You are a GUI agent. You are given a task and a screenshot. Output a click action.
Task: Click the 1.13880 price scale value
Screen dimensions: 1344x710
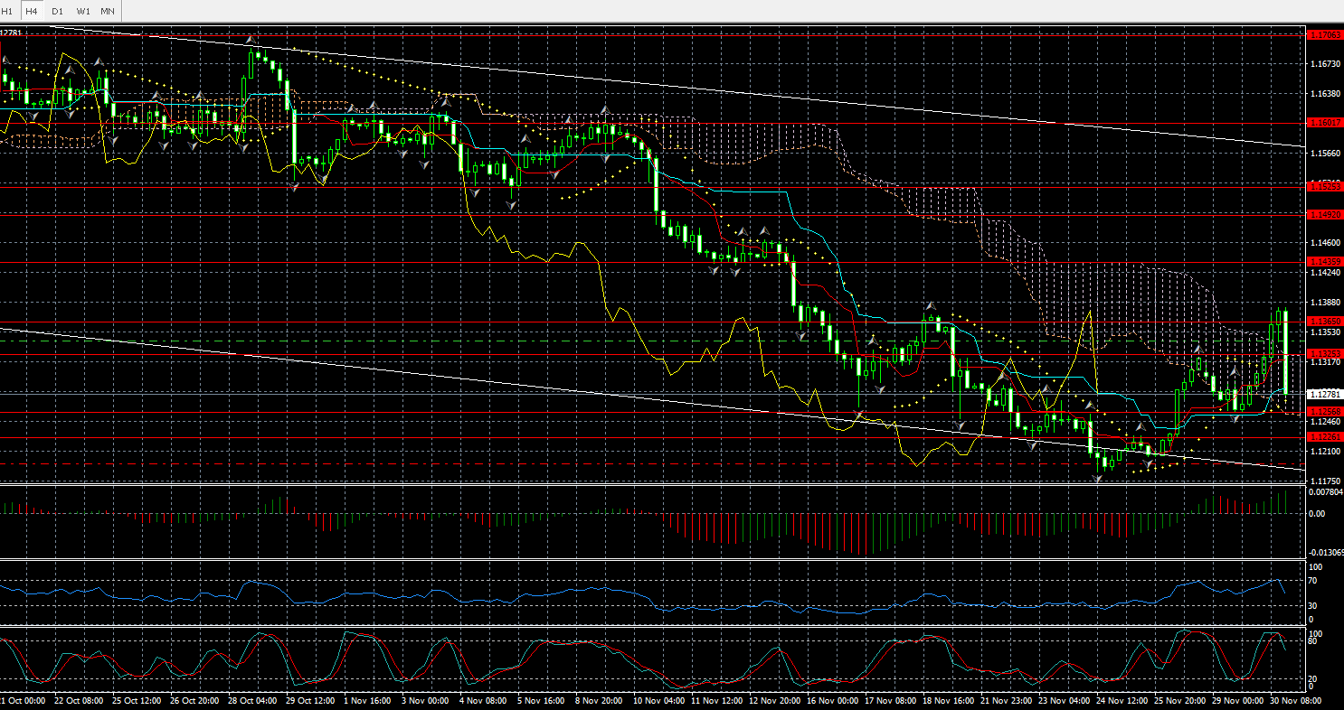click(x=1325, y=303)
